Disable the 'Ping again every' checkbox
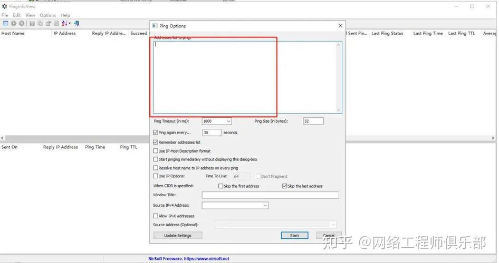The height and width of the screenshot is (263, 499). pos(156,133)
